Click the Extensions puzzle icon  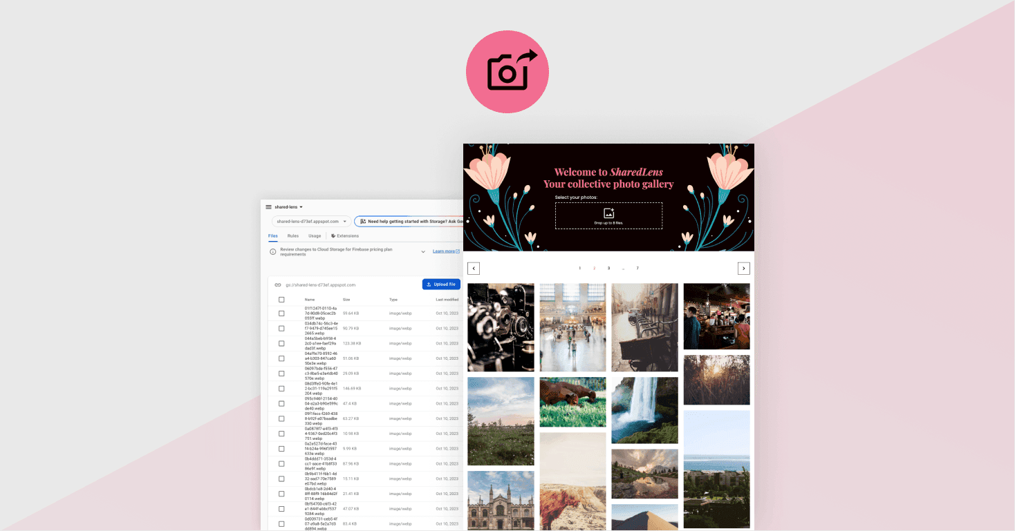pyautogui.click(x=333, y=236)
